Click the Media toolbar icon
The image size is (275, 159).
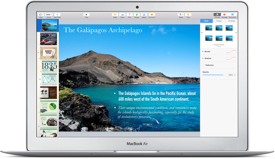click(144, 14)
